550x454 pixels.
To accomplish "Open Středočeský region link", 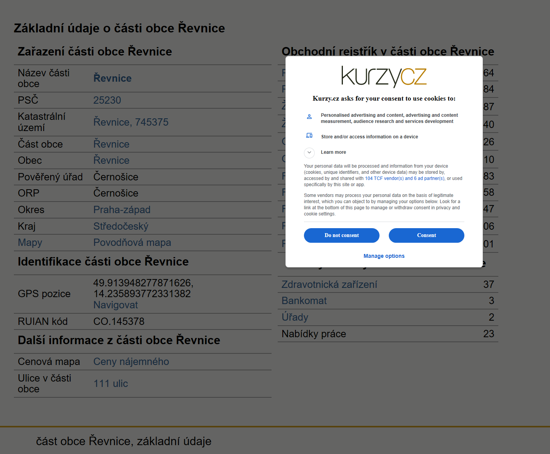I will 121,226.
